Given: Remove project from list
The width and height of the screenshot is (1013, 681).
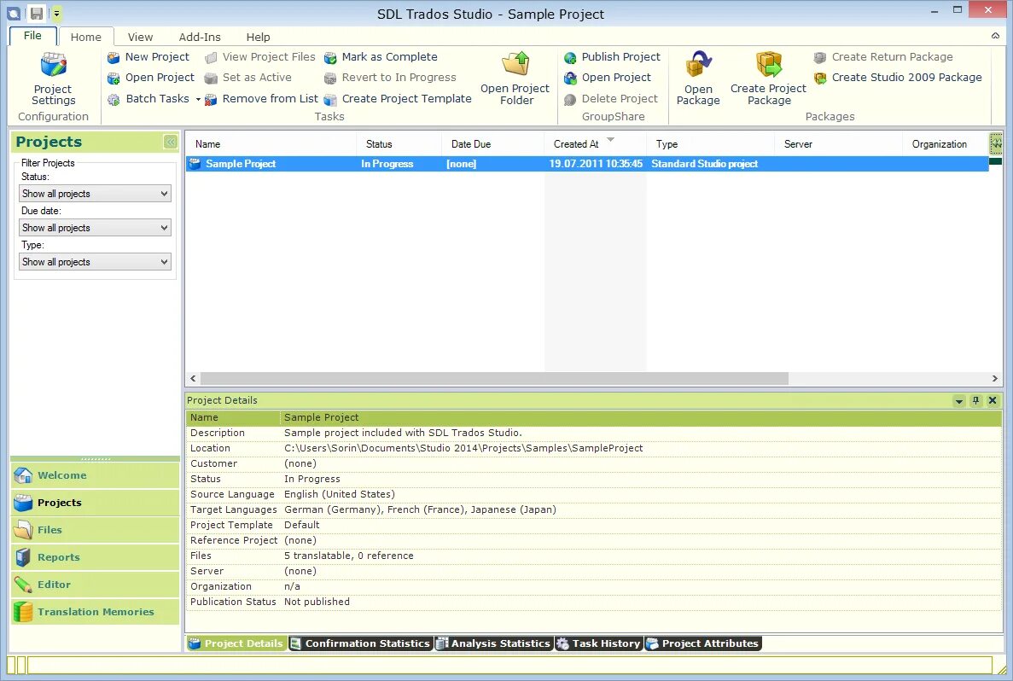Looking at the screenshot, I should [262, 99].
